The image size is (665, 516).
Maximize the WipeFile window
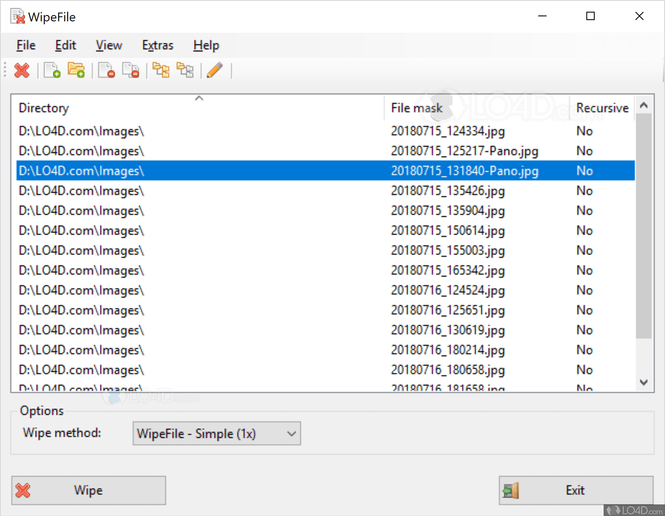click(591, 16)
